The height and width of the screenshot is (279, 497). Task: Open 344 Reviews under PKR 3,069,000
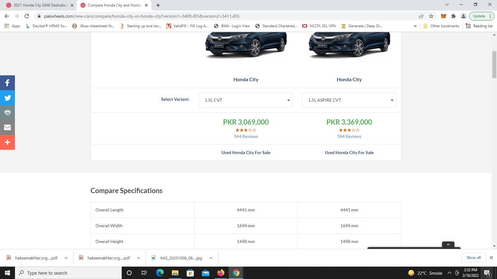click(x=246, y=136)
